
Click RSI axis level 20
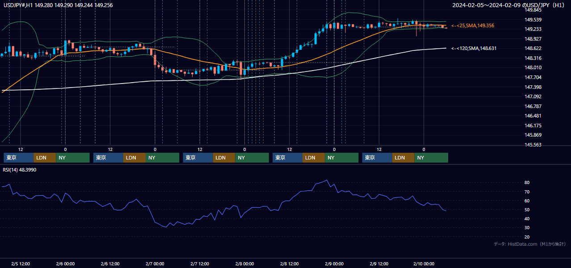[527, 237]
